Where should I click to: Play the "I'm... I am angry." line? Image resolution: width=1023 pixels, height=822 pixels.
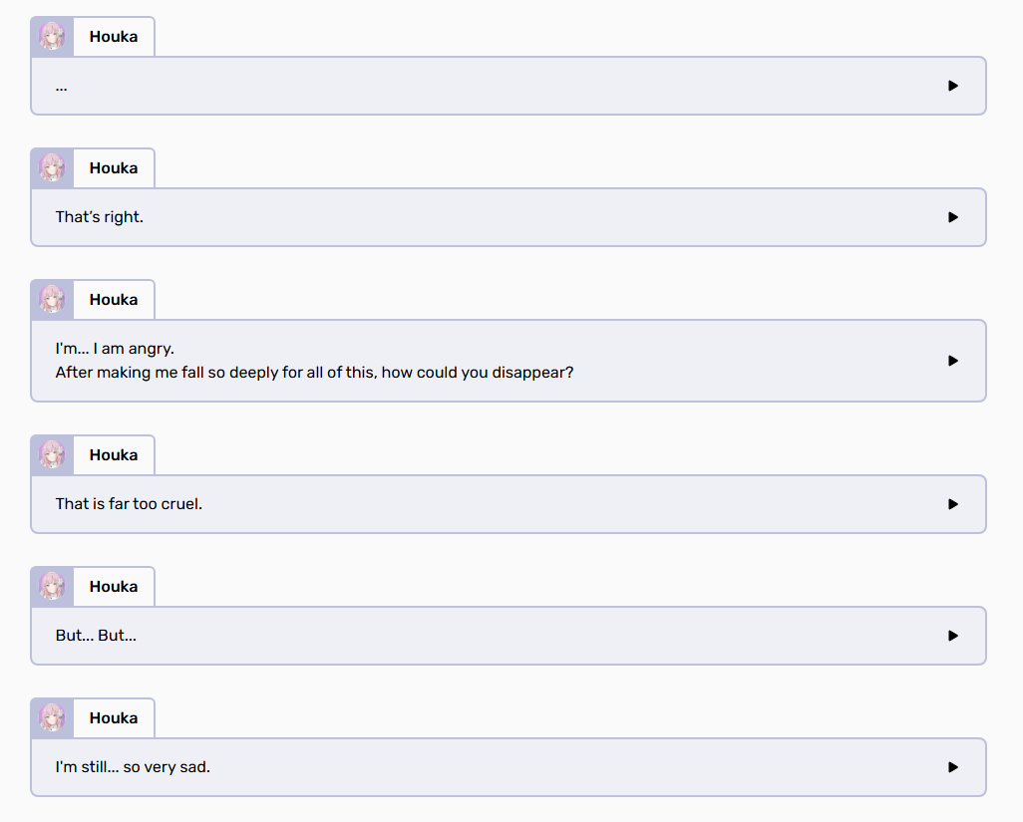pyautogui.click(x=952, y=361)
